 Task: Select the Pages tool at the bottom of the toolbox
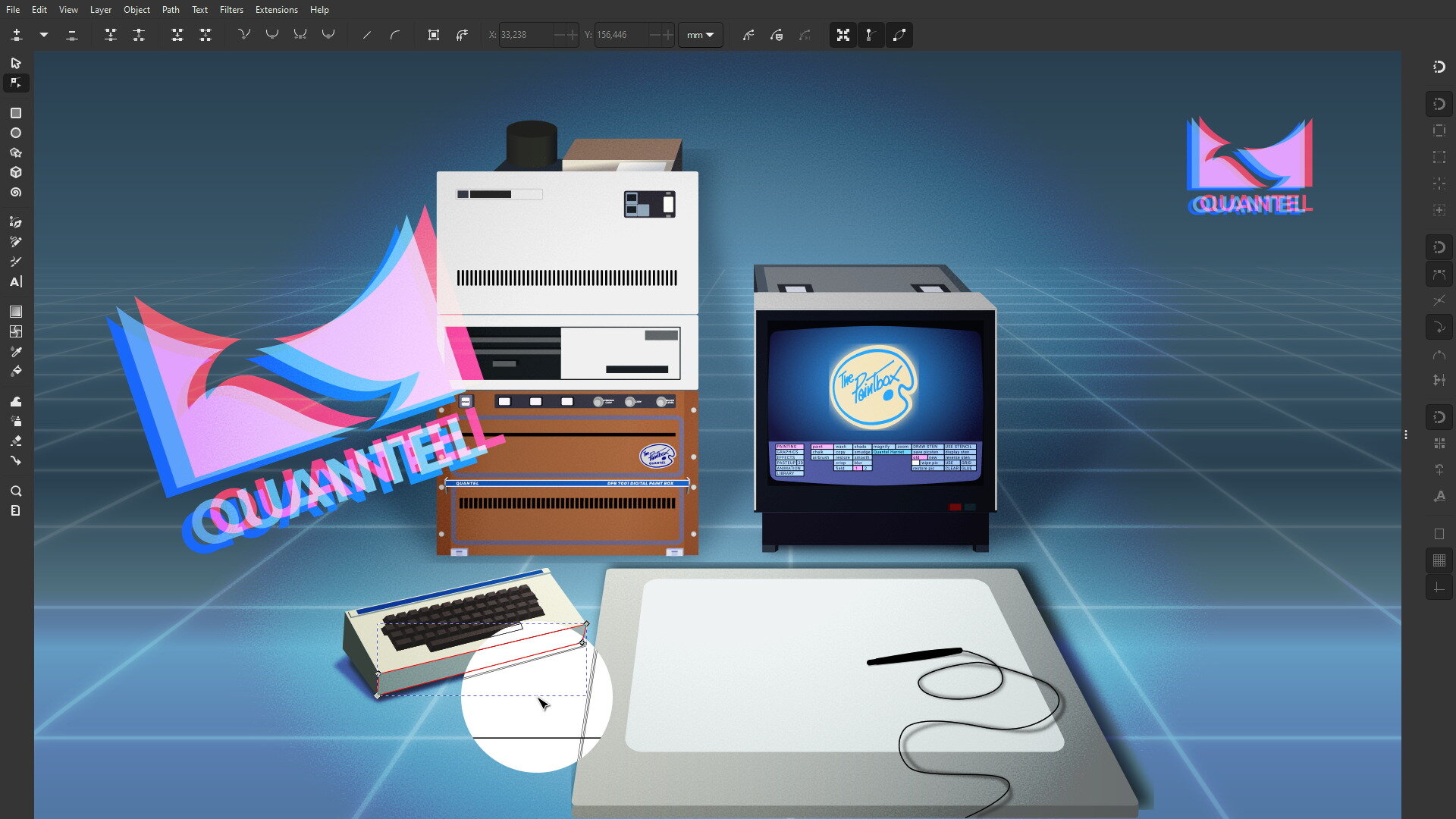click(x=16, y=510)
